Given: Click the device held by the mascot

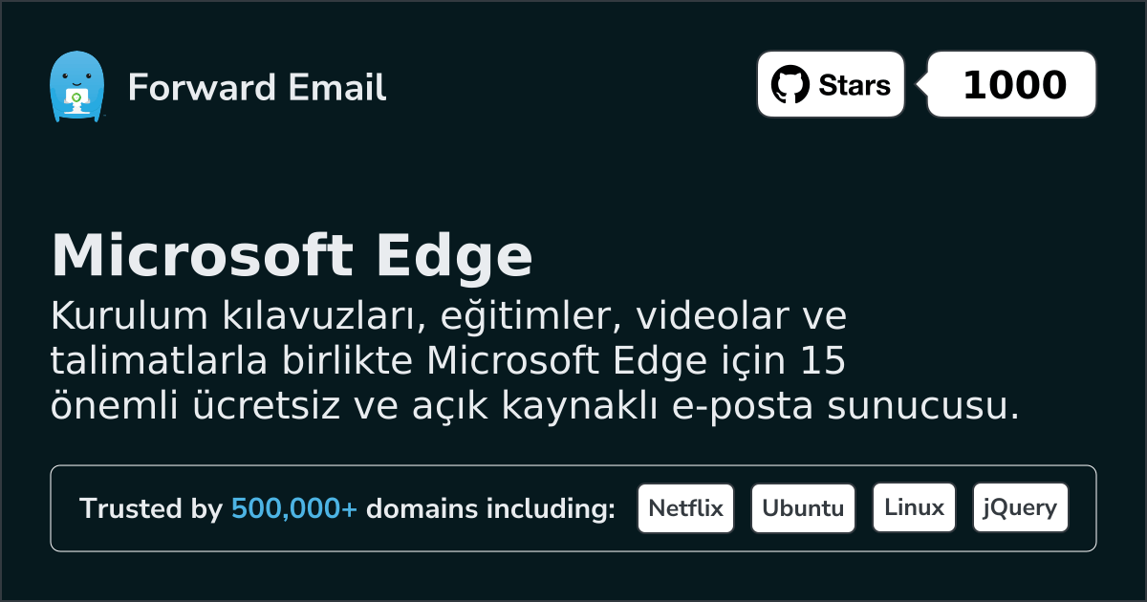Looking at the screenshot, I should [x=76, y=98].
